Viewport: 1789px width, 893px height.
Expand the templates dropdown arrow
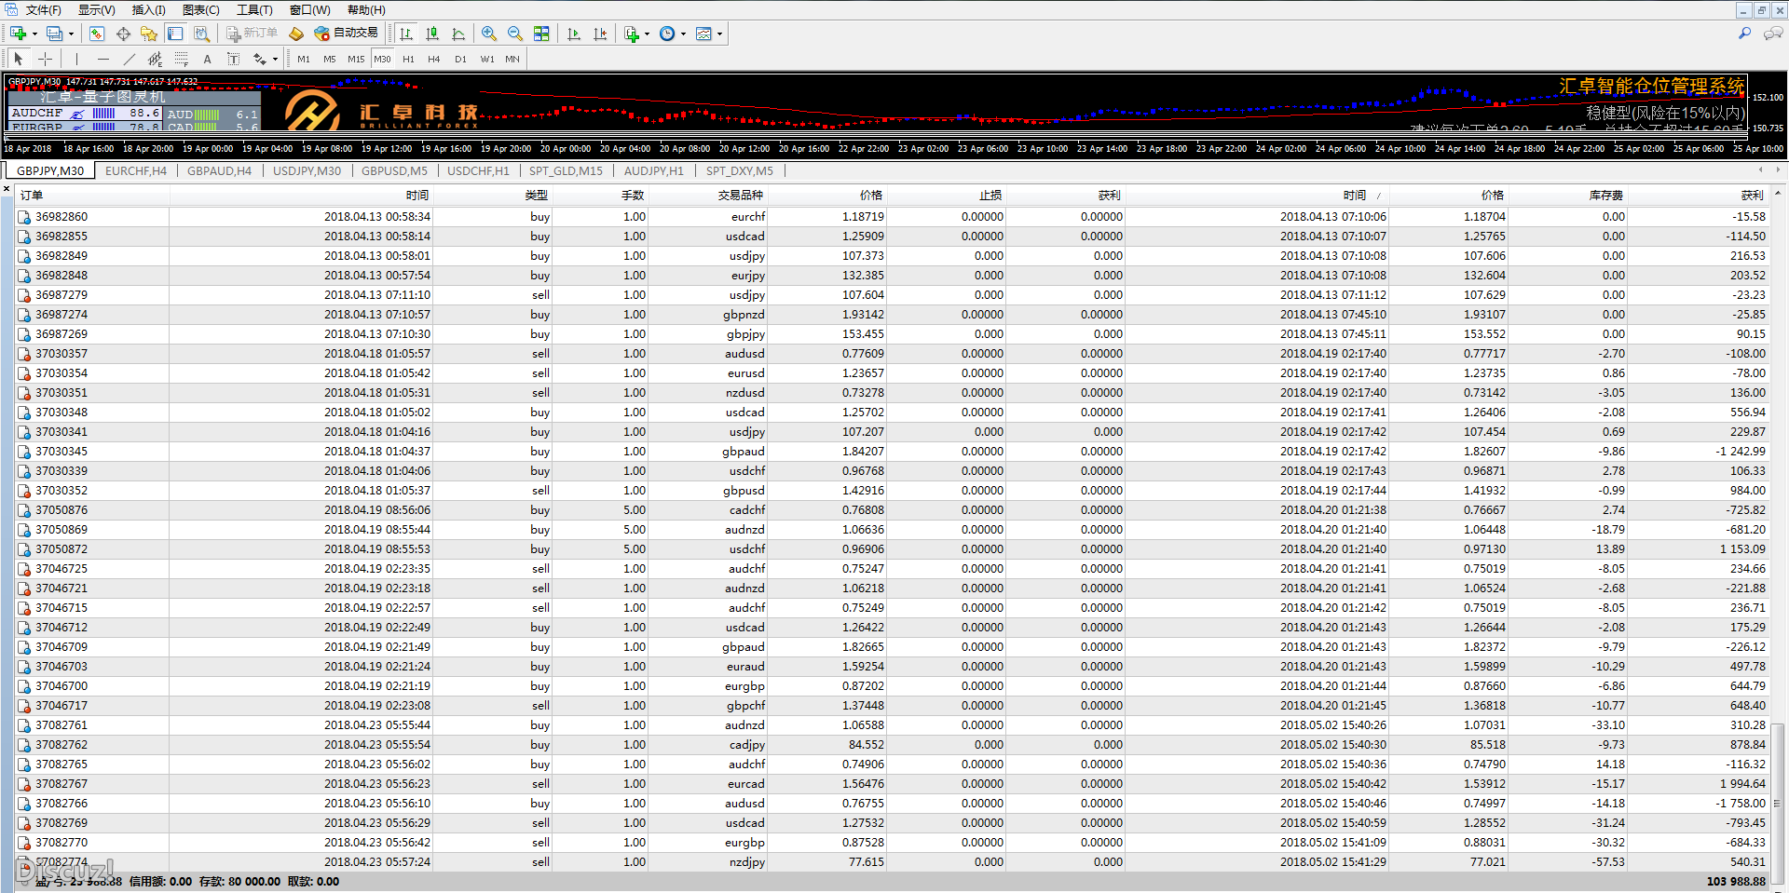(x=719, y=34)
